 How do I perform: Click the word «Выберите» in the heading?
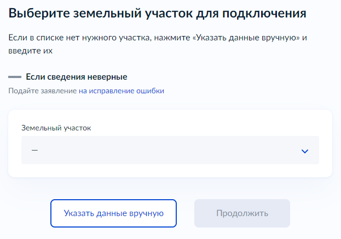(x=40, y=13)
